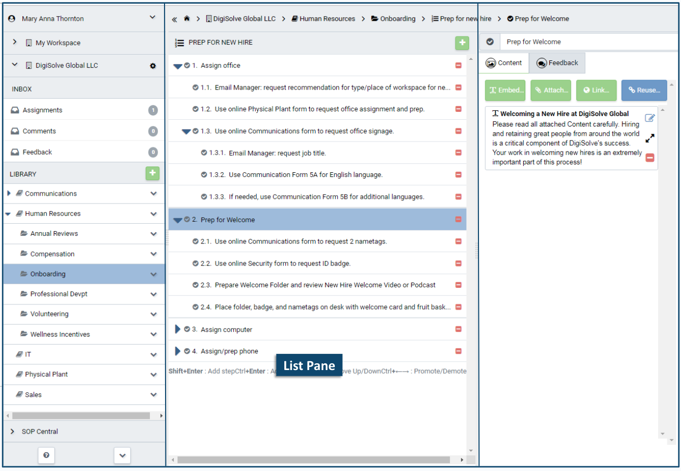681x471 pixels.
Task: Remove step 2.2 request ID badge
Action: (458, 263)
